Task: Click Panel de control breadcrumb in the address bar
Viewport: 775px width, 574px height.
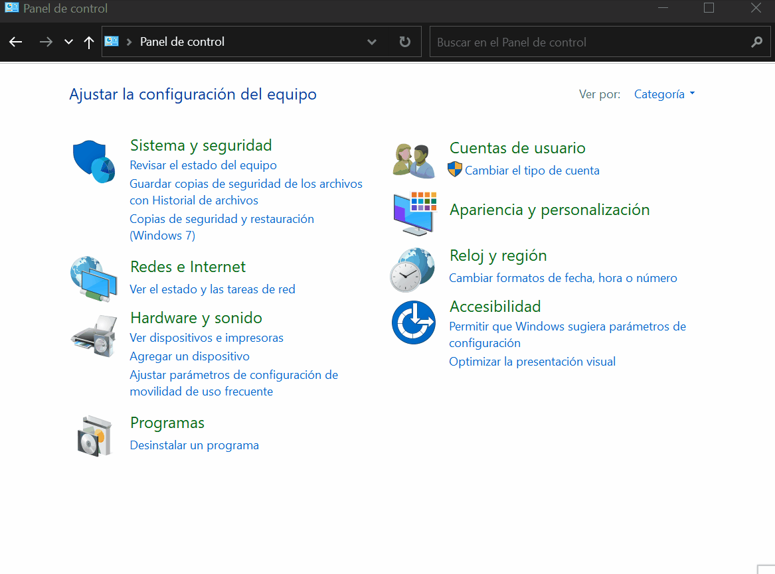Action: [x=183, y=42]
